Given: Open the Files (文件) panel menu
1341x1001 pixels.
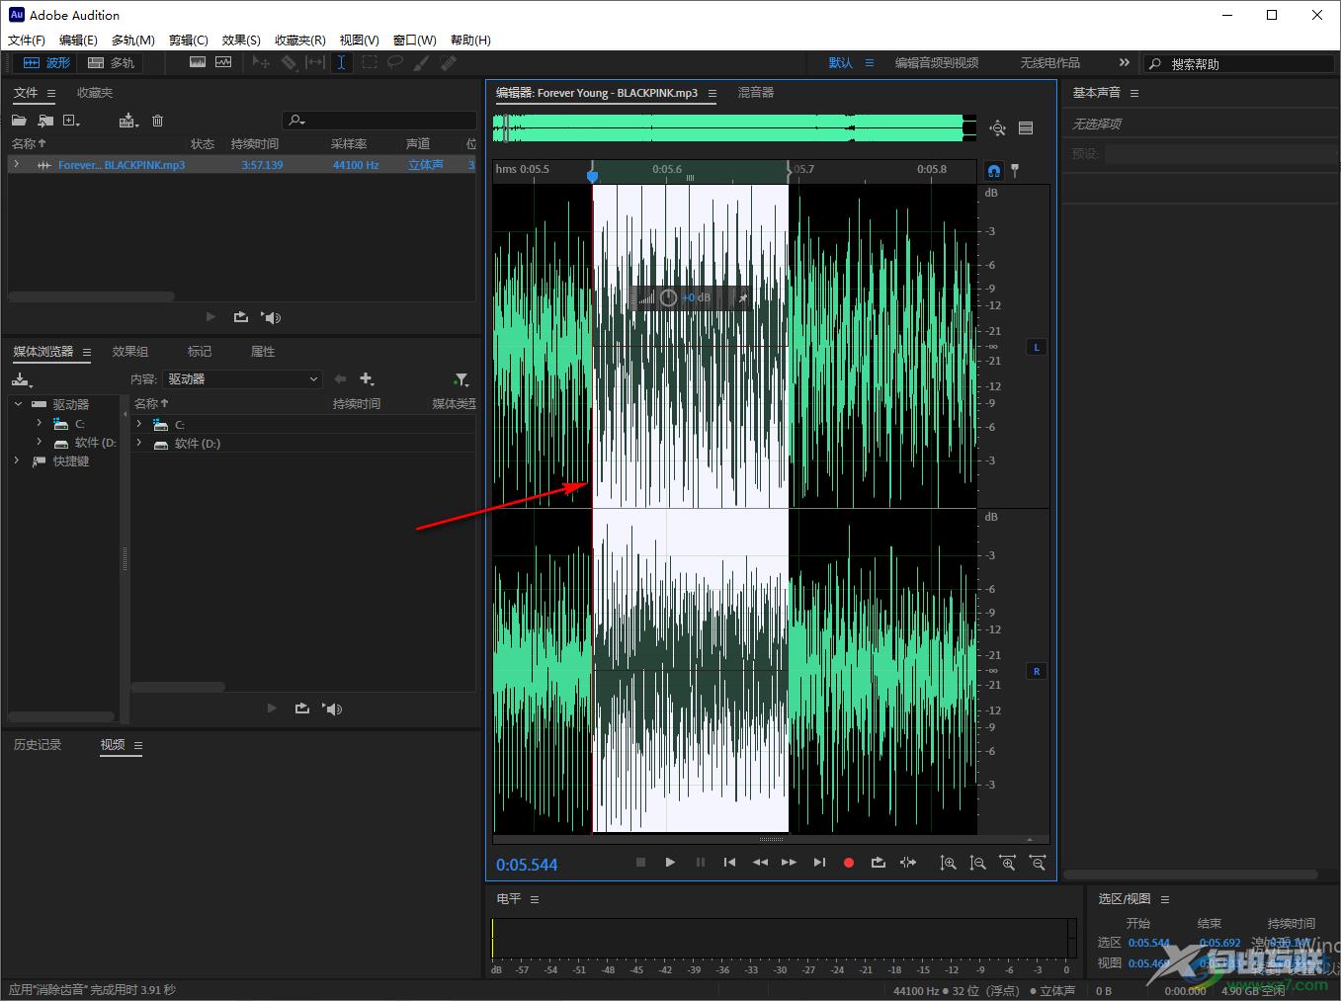Looking at the screenshot, I should coord(51,93).
